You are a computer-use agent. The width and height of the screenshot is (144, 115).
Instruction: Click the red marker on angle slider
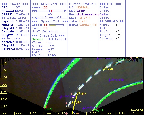tap(52, 11)
